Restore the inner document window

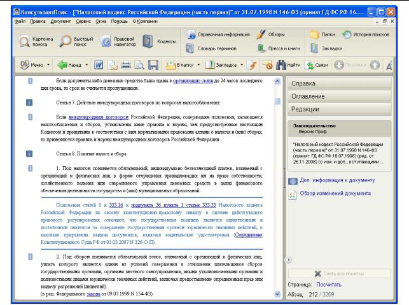coord(384,22)
